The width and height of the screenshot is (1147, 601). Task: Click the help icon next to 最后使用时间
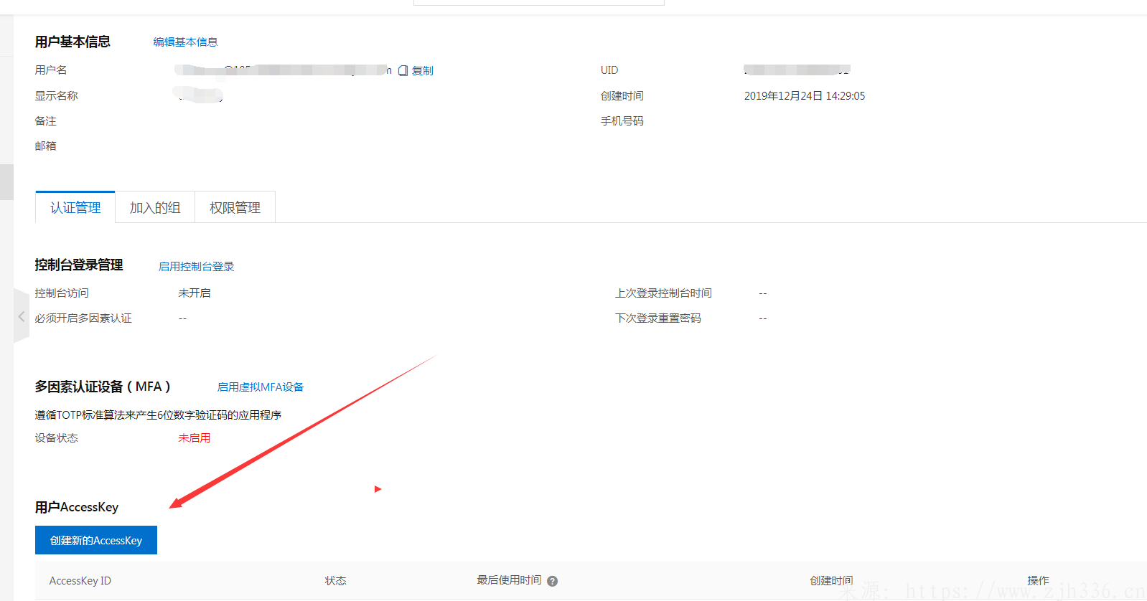click(x=552, y=581)
